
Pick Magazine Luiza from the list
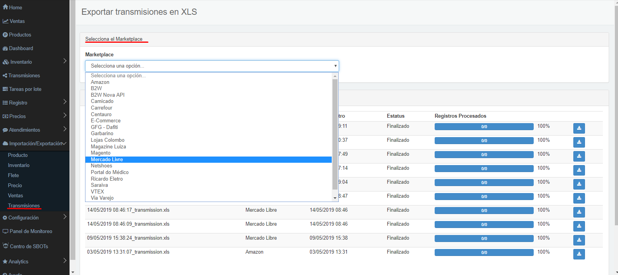(x=209, y=146)
